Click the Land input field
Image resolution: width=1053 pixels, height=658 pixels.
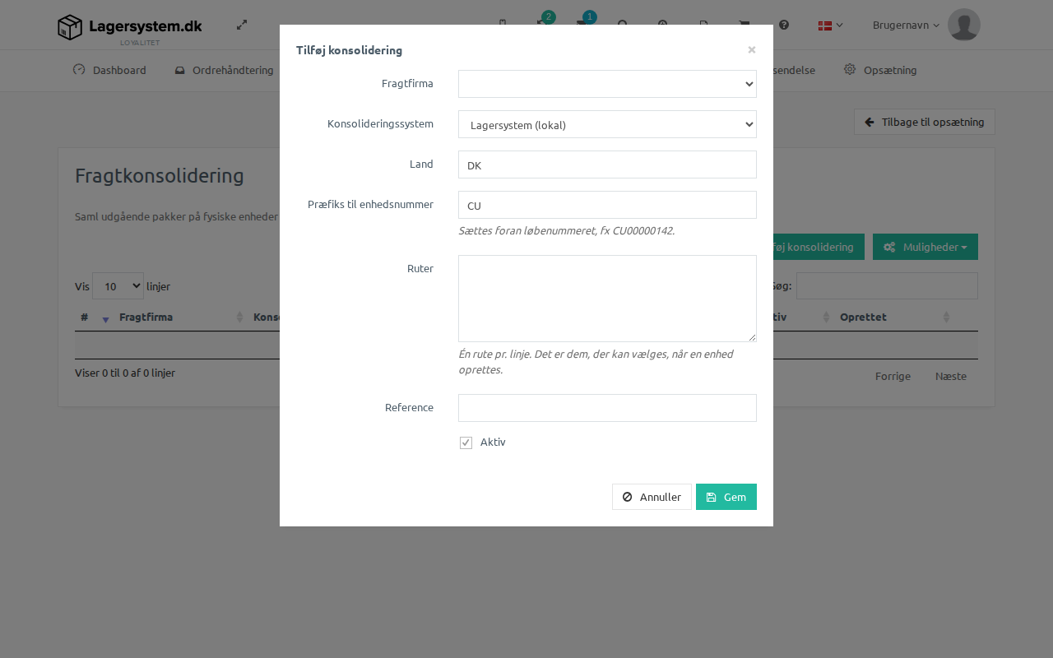pyautogui.click(x=607, y=164)
